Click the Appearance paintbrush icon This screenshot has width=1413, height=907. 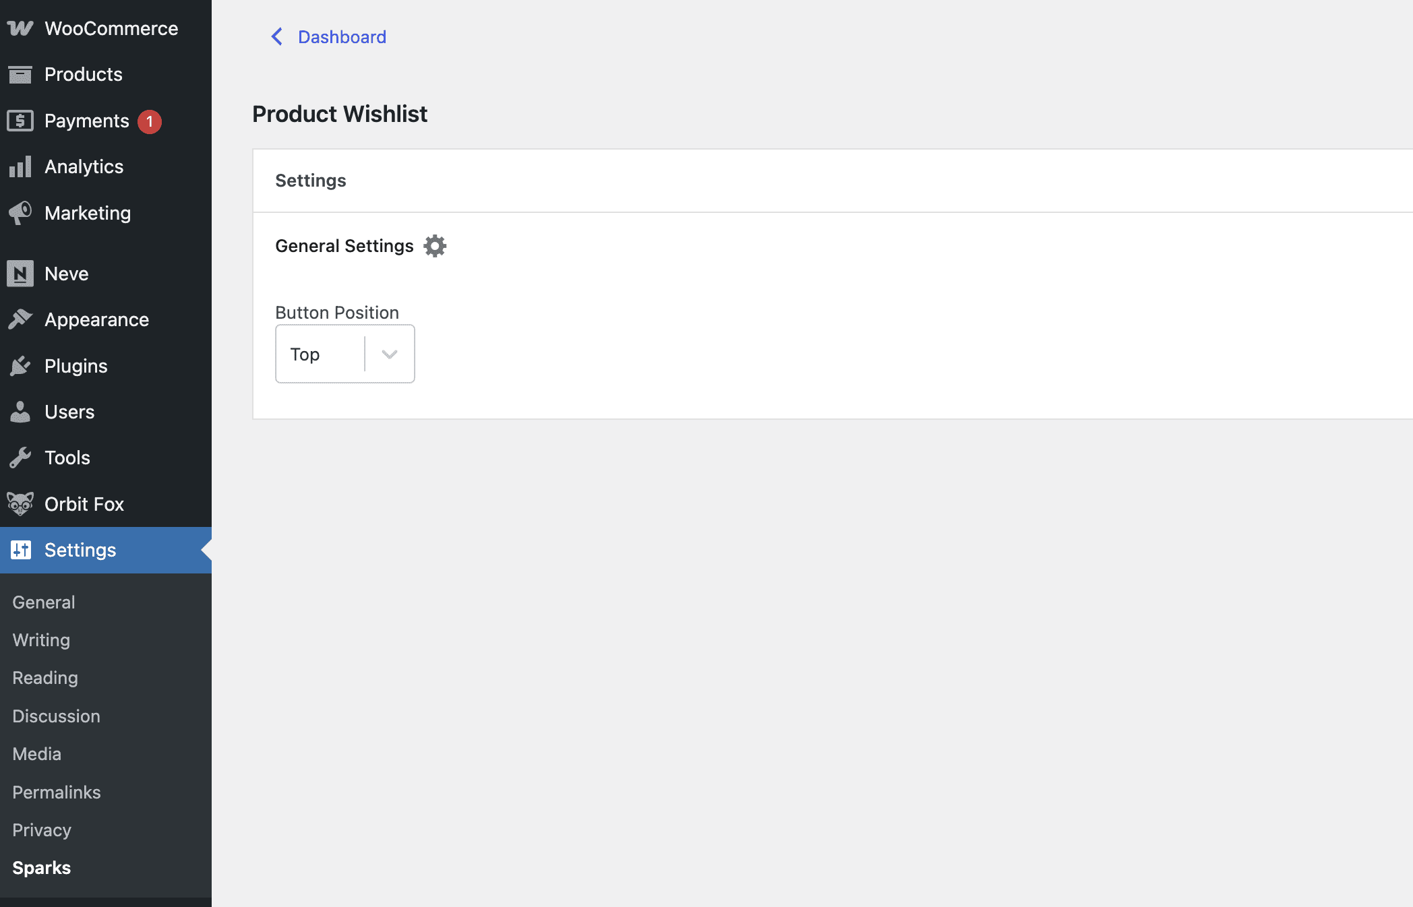20,319
